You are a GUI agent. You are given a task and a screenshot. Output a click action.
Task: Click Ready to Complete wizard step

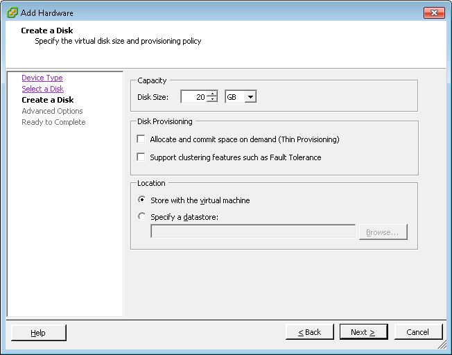tap(53, 122)
